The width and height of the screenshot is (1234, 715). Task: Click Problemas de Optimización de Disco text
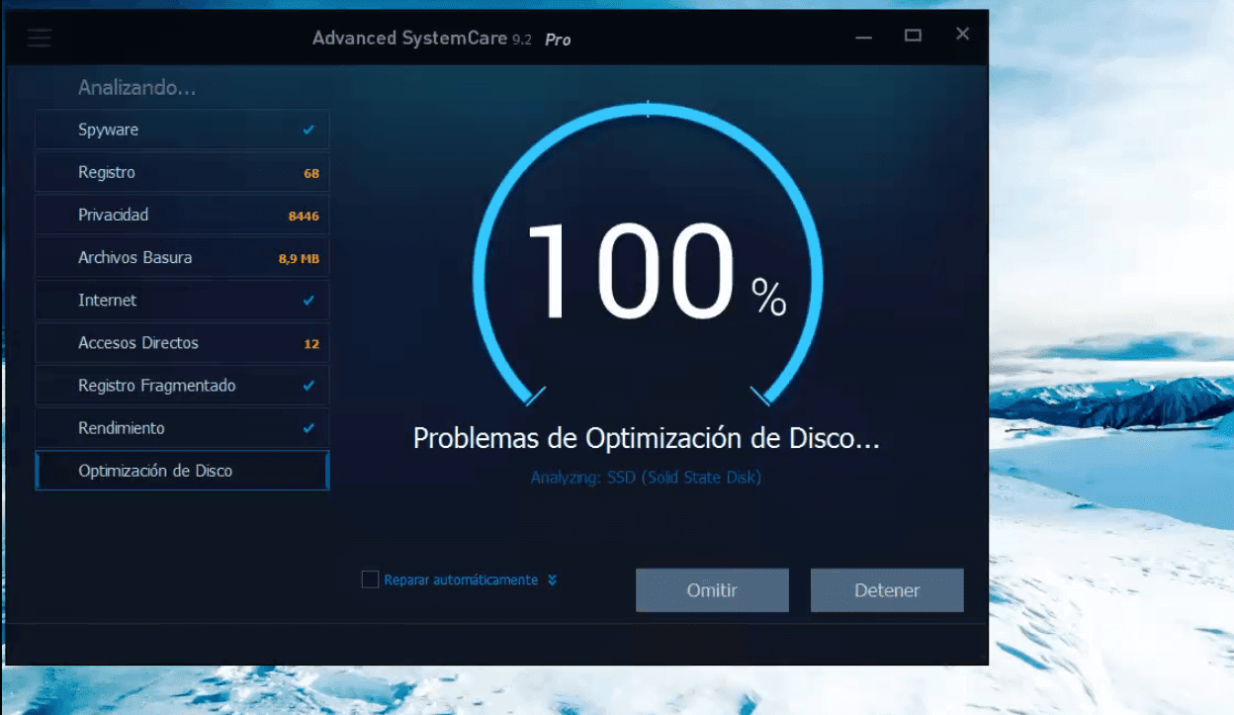pyautogui.click(x=646, y=438)
